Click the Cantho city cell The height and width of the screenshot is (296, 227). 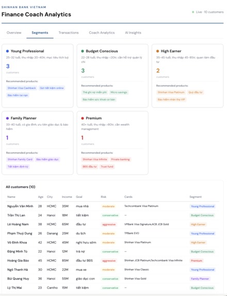click(x=52, y=288)
